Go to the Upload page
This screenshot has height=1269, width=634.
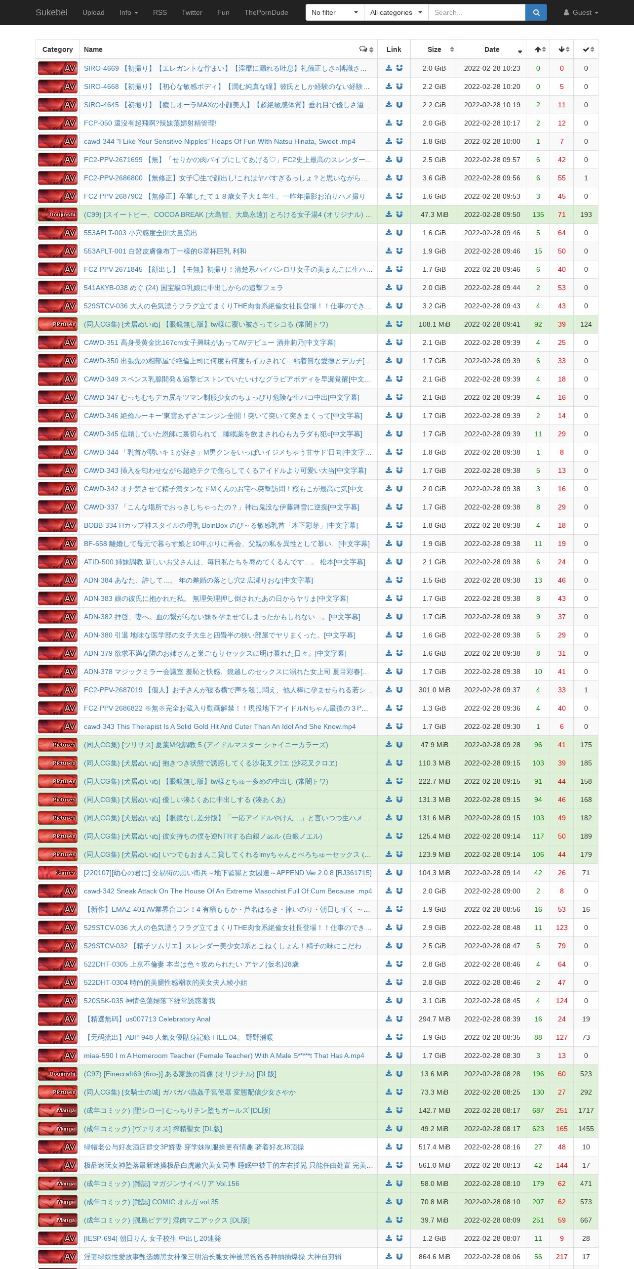(x=93, y=12)
